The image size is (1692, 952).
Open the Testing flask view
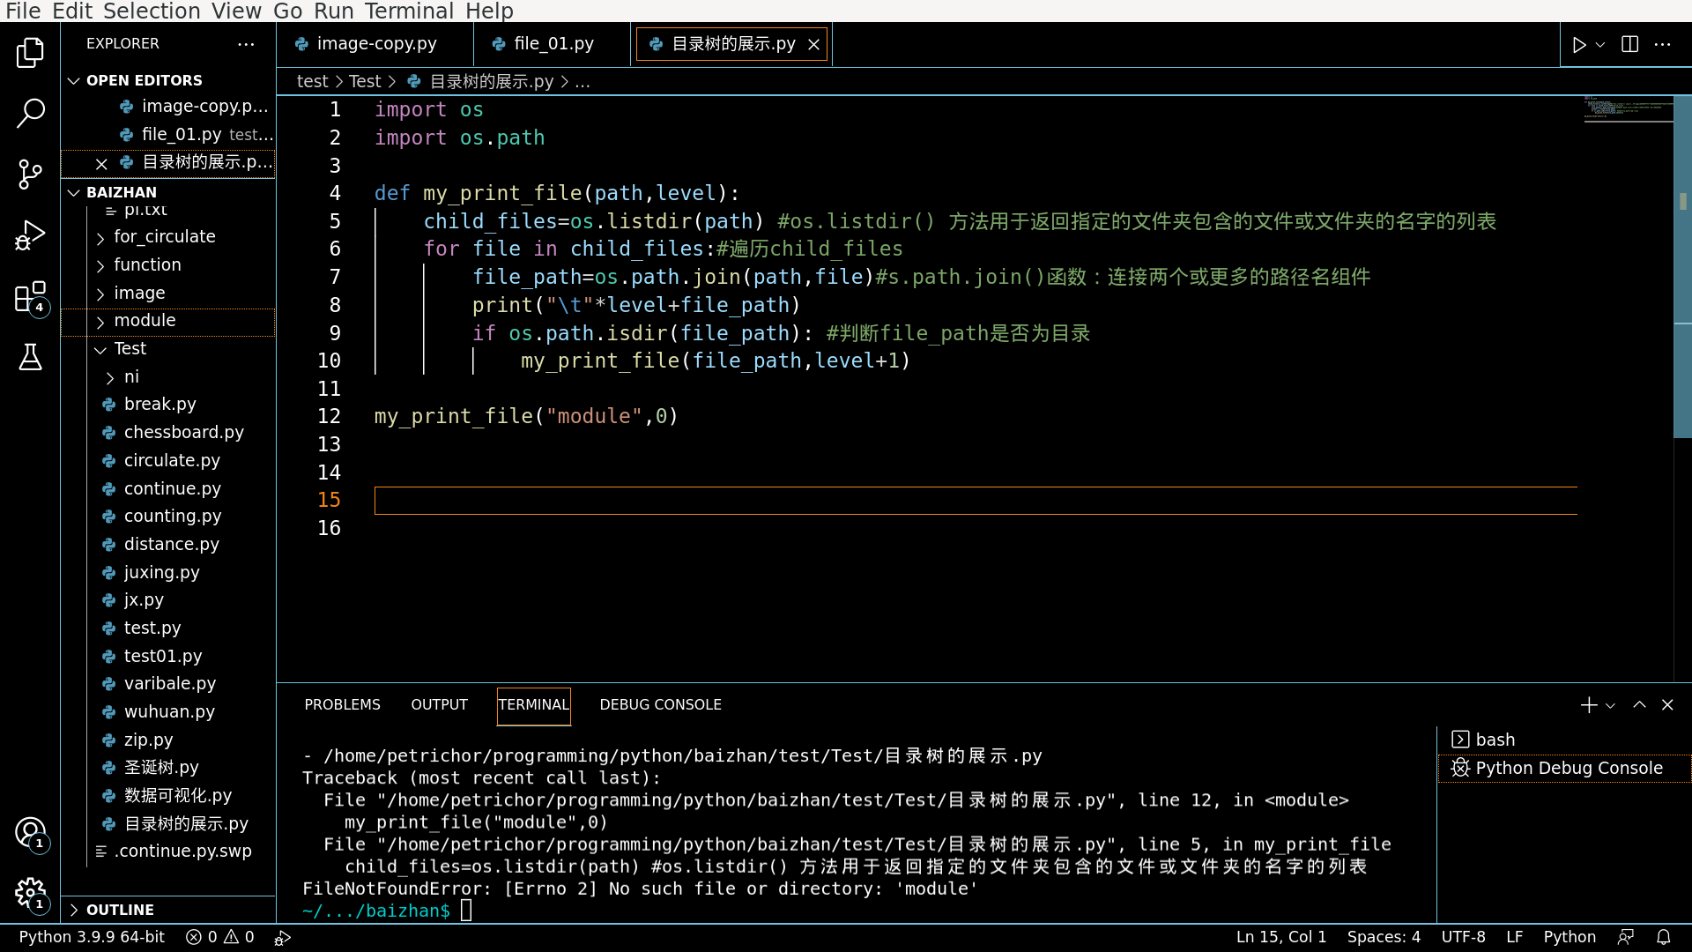pos(30,357)
